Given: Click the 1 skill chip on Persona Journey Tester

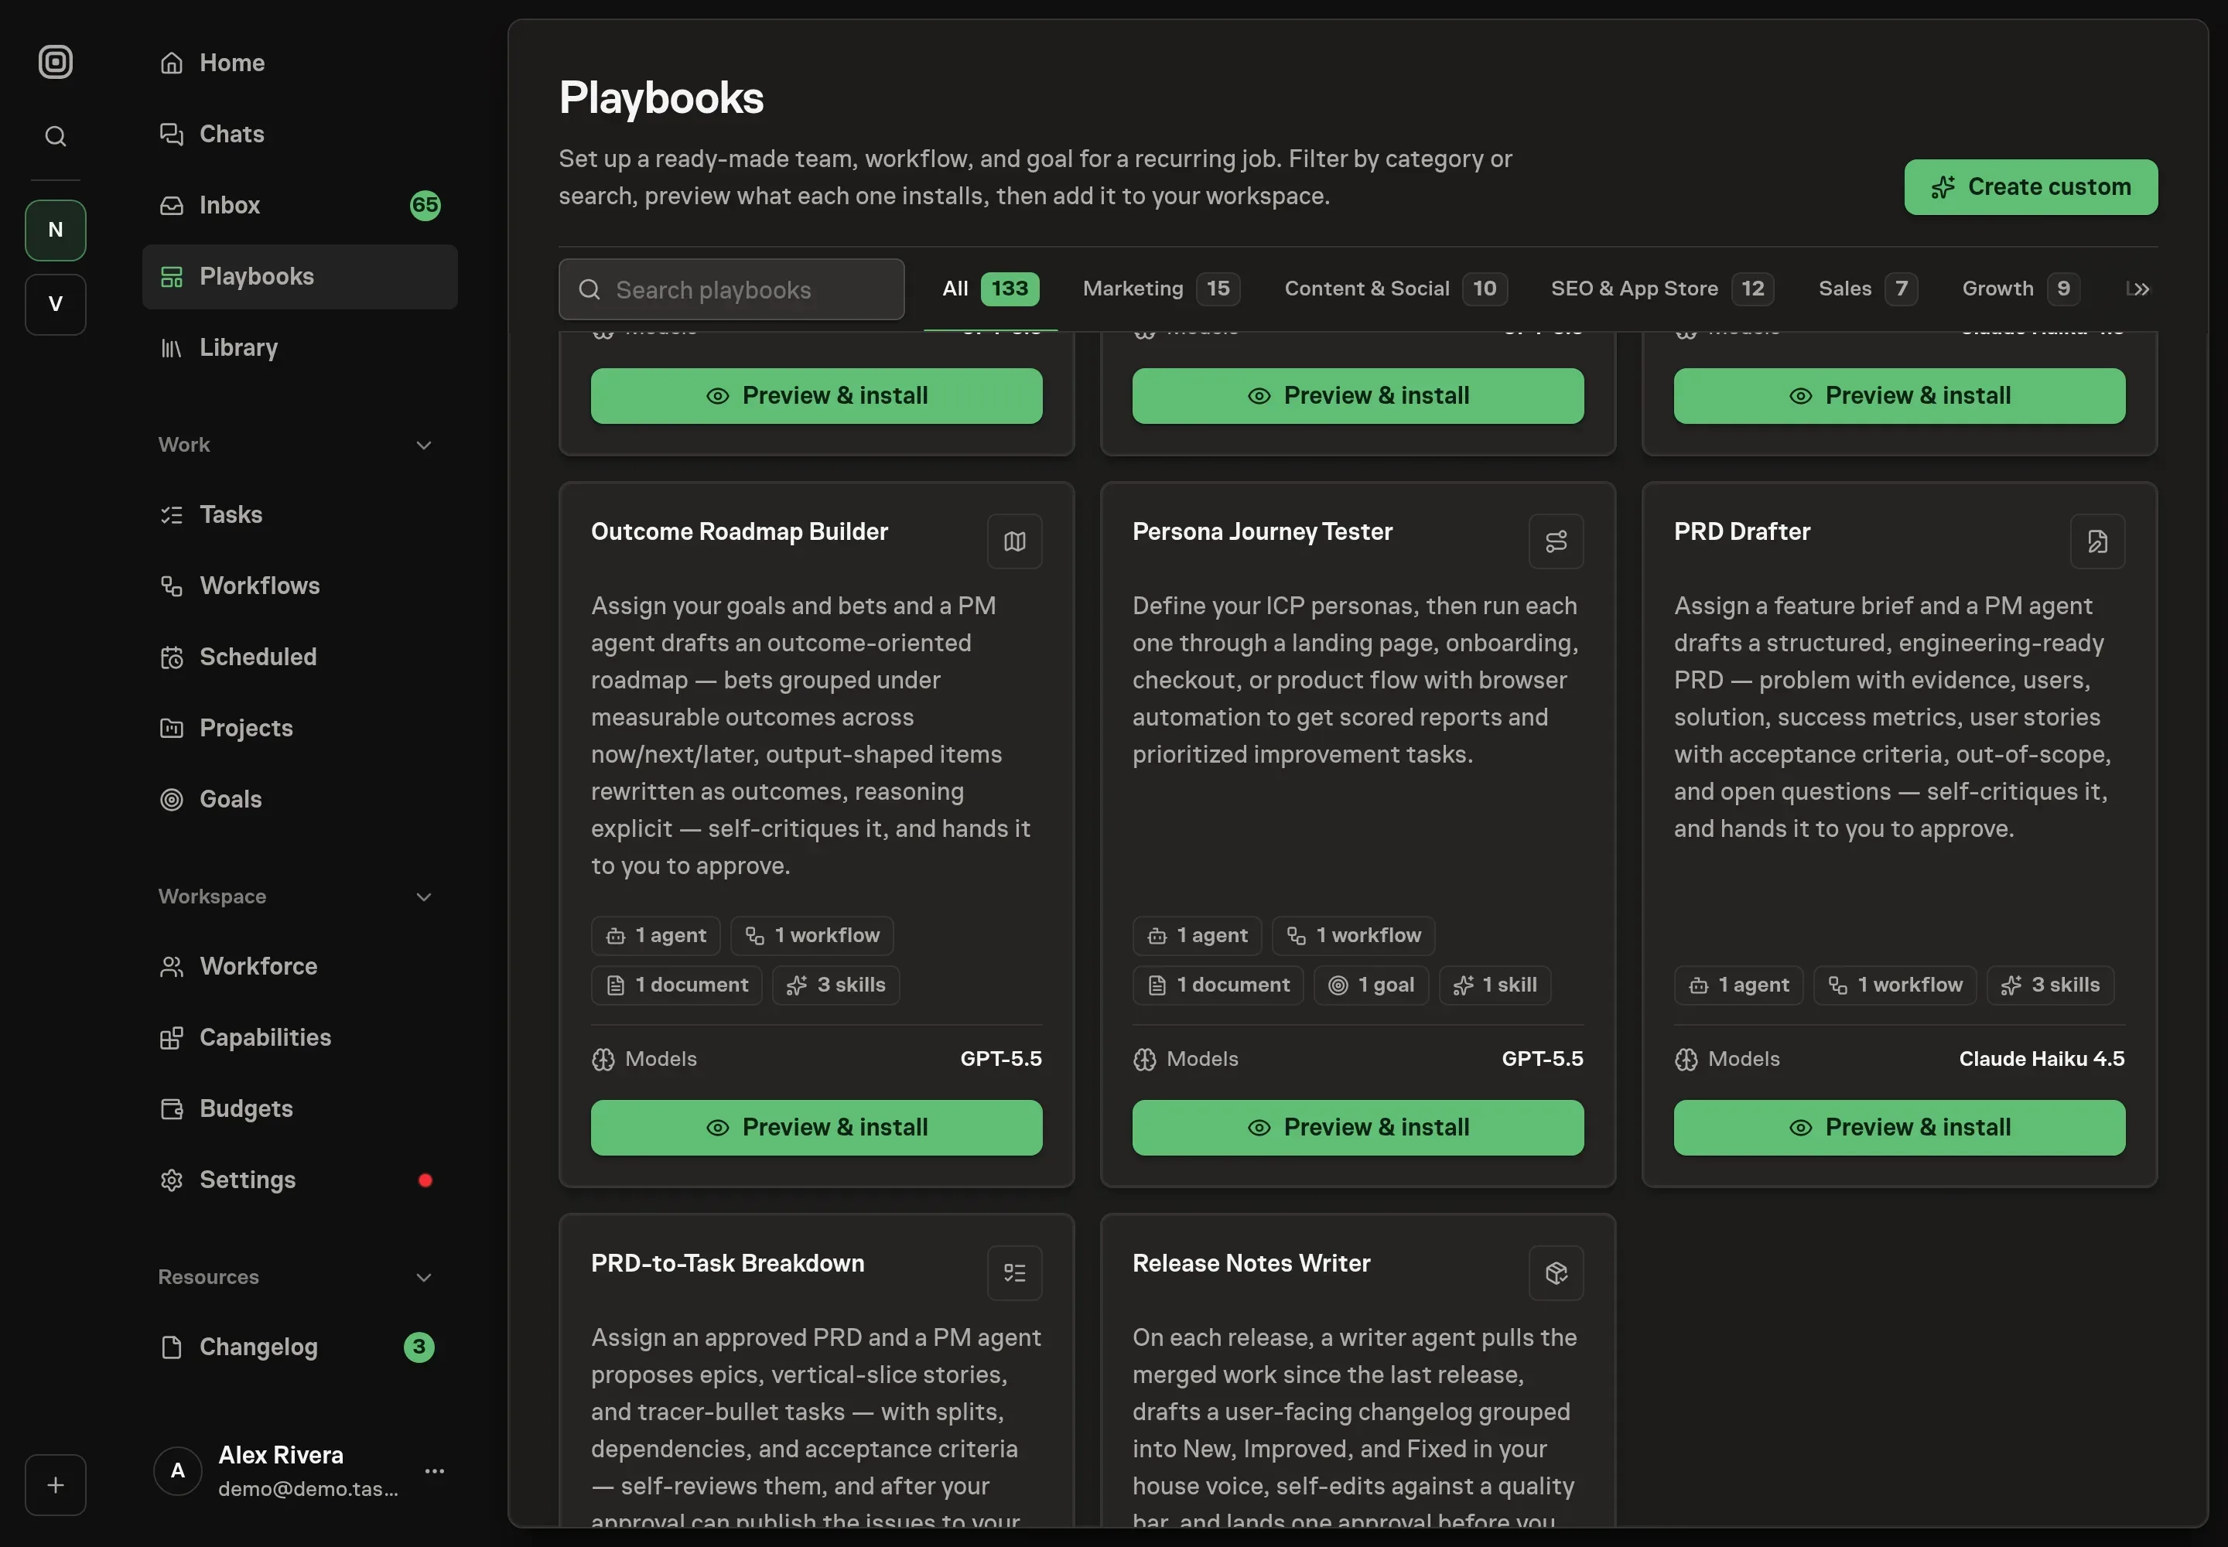Looking at the screenshot, I should pyautogui.click(x=1495, y=985).
